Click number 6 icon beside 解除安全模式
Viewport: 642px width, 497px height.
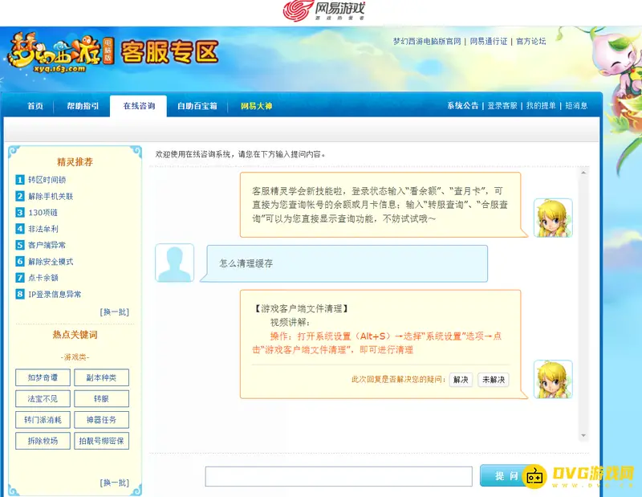pos(20,262)
